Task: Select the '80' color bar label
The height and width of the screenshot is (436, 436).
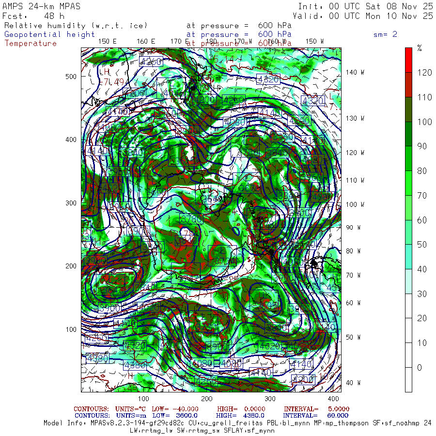Action: [x=422, y=171]
